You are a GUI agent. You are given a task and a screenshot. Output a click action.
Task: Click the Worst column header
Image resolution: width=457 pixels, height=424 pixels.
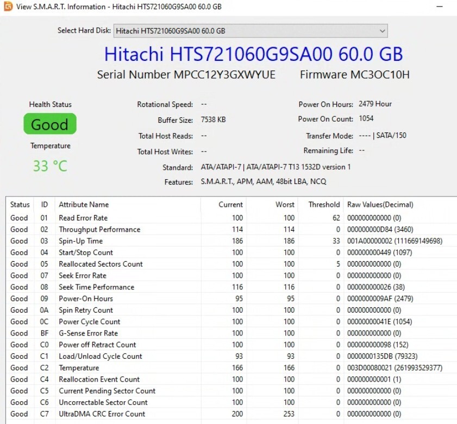click(272, 205)
